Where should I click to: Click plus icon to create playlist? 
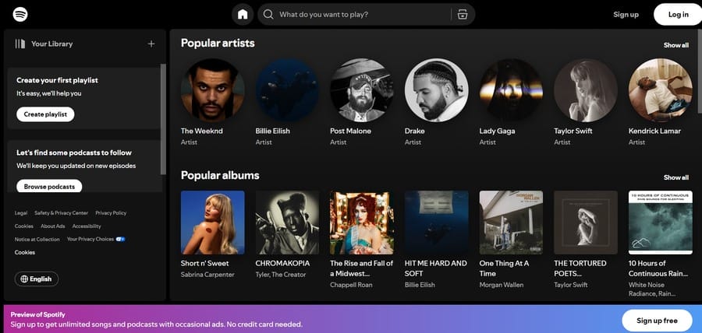click(x=151, y=44)
